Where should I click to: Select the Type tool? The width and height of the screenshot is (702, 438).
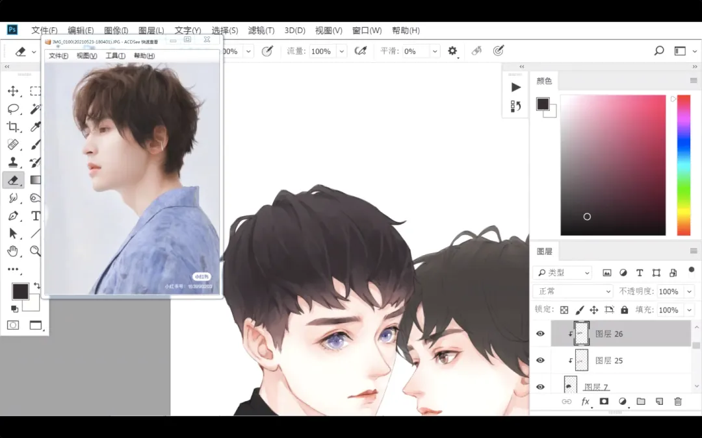(x=35, y=216)
